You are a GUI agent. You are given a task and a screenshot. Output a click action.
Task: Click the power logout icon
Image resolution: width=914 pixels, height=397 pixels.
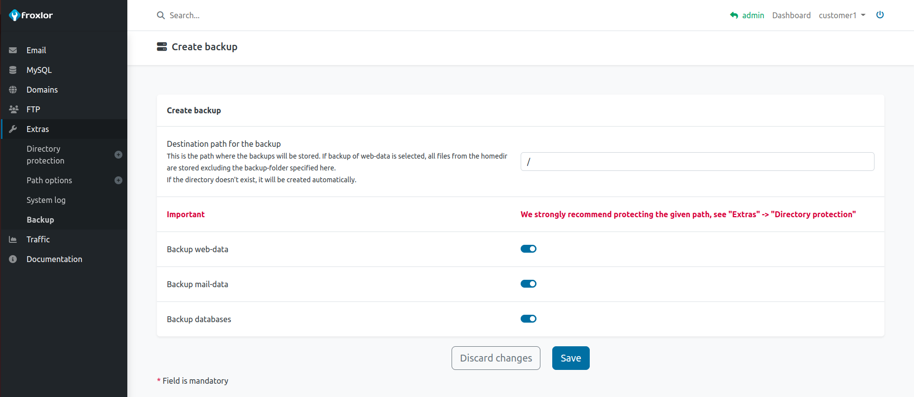pos(880,15)
